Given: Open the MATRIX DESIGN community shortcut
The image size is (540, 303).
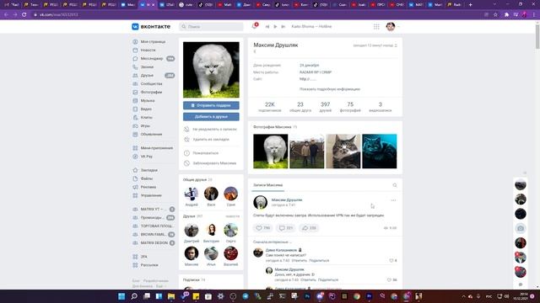Looking at the screenshot, I should pyautogui.click(x=154, y=243).
